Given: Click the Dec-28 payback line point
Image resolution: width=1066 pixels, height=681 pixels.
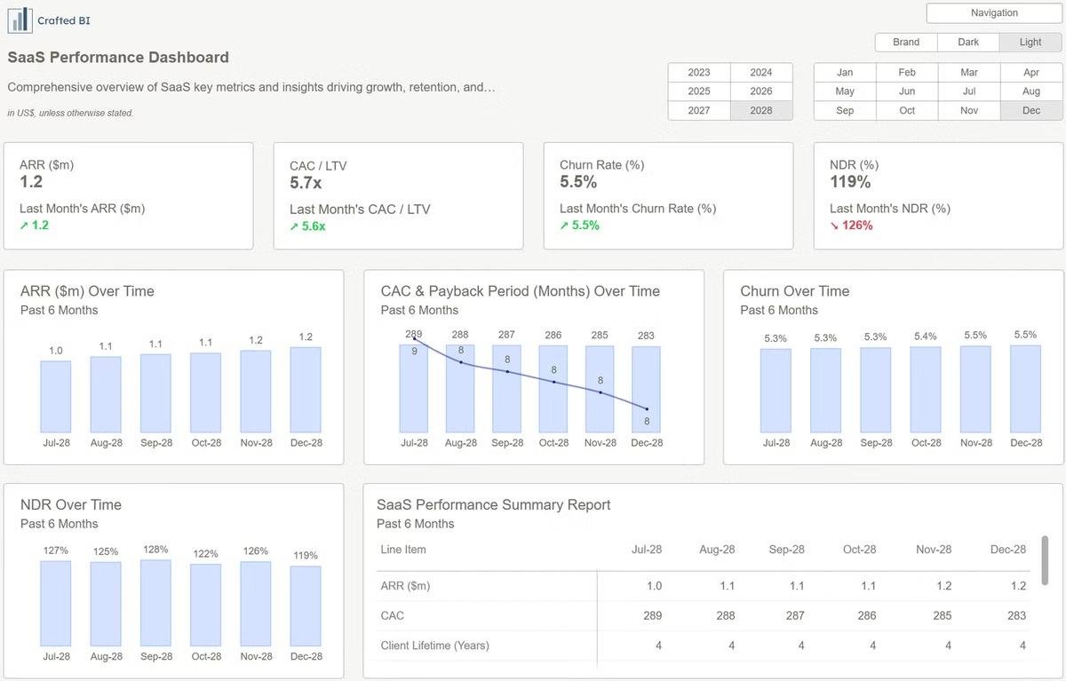Looking at the screenshot, I should [x=647, y=408].
